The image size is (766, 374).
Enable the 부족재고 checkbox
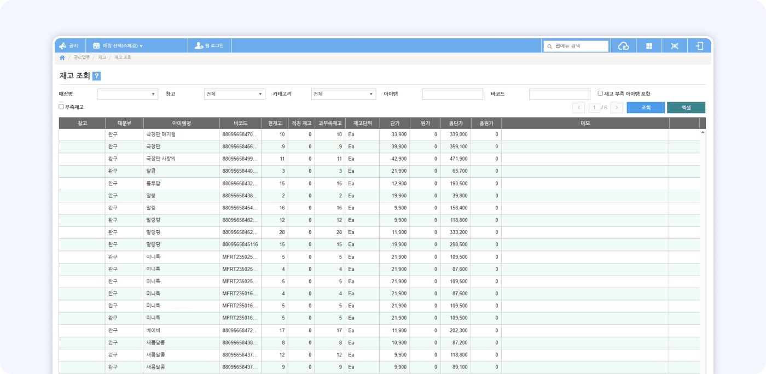61,107
